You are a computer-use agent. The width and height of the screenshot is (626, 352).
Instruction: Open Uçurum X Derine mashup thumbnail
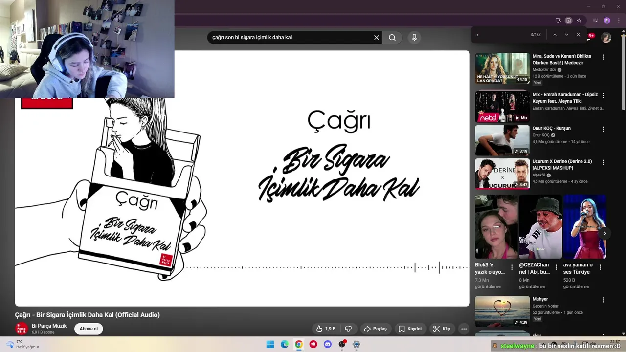pyautogui.click(x=502, y=174)
